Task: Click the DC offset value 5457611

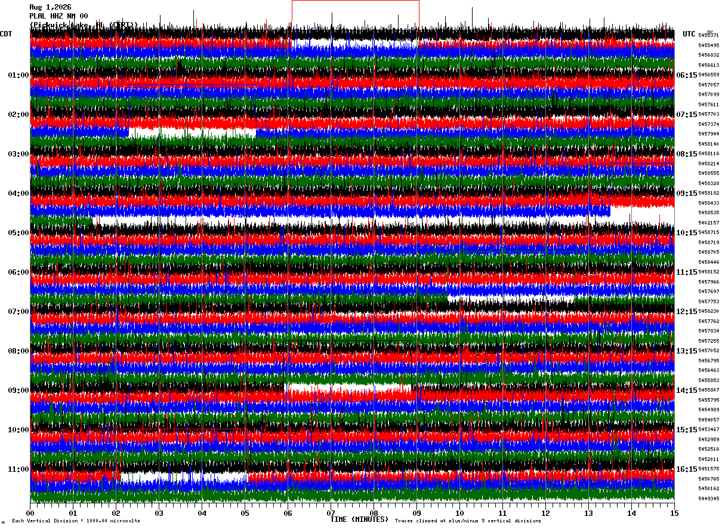Action: [x=709, y=104]
